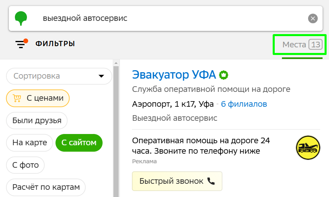
Task: Click the results count badge 13
Action: [315, 45]
